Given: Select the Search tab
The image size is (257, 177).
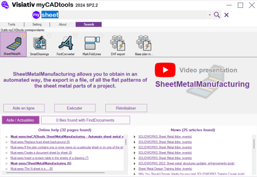Looking at the screenshot, I should pyautogui.click(x=89, y=24).
